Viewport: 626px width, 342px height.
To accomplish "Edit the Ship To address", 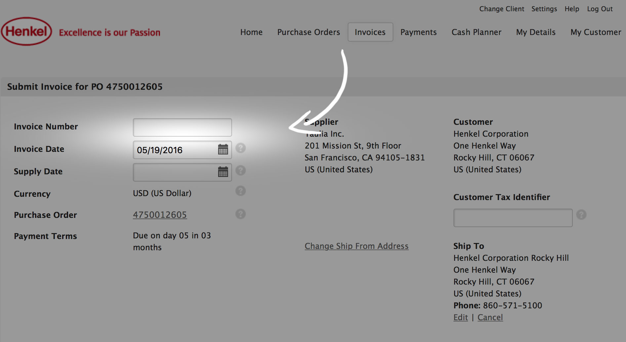I will pos(461,317).
